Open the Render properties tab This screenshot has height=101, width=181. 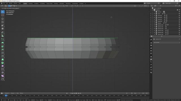click(x=151, y=43)
